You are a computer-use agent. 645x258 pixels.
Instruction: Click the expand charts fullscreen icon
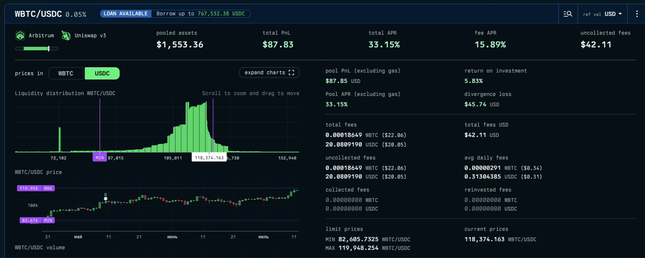point(291,73)
